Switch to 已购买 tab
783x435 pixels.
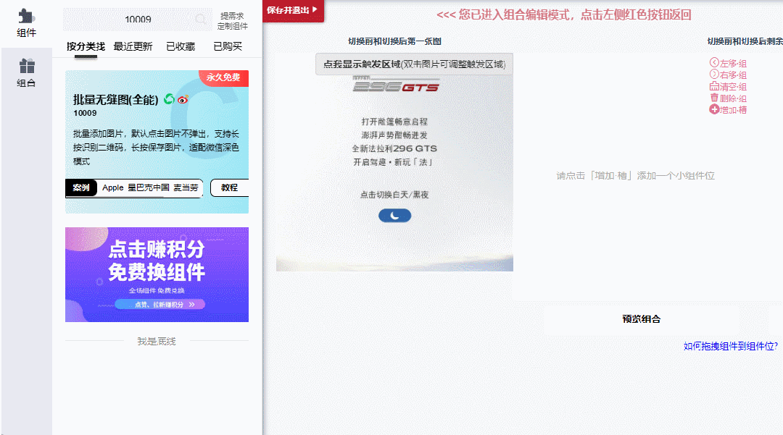click(x=228, y=46)
